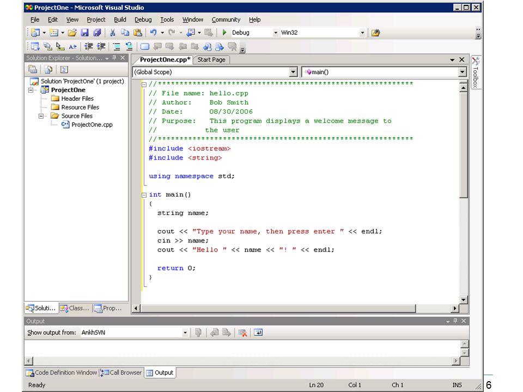Click the Properties icon in Solution Explorer toolbar
The height and width of the screenshot is (392, 523).
click(x=33, y=69)
